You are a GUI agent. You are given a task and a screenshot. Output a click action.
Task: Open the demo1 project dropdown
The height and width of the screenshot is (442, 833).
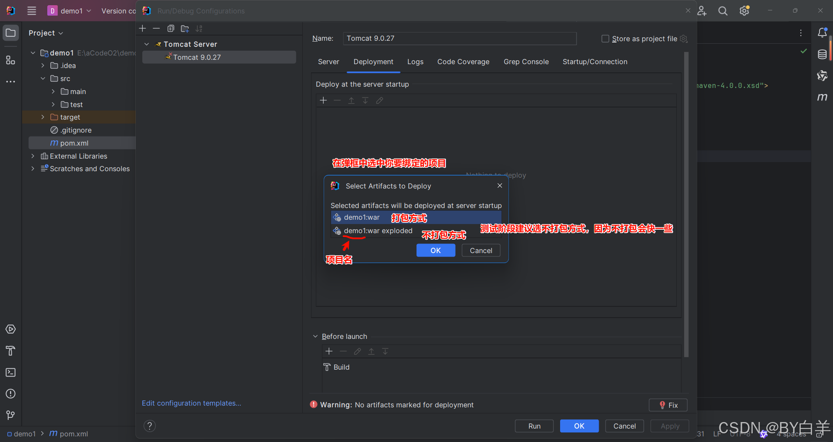click(x=69, y=11)
